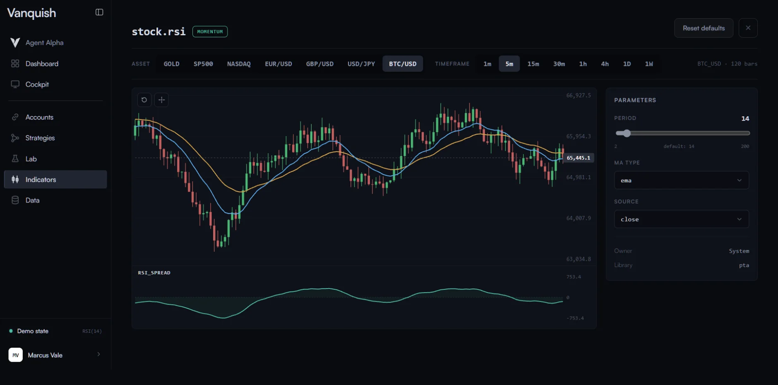
Task: Click Marcus Vale avatar
Action: pos(16,355)
